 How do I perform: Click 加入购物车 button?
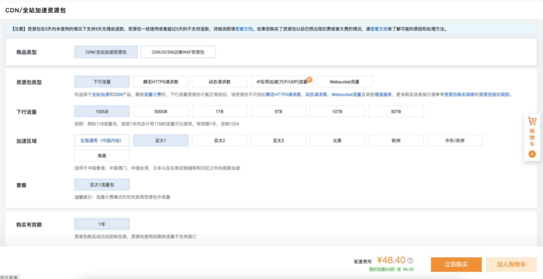click(511, 265)
